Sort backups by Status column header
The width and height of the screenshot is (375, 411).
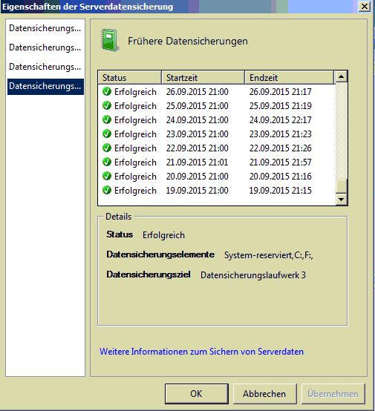click(130, 78)
